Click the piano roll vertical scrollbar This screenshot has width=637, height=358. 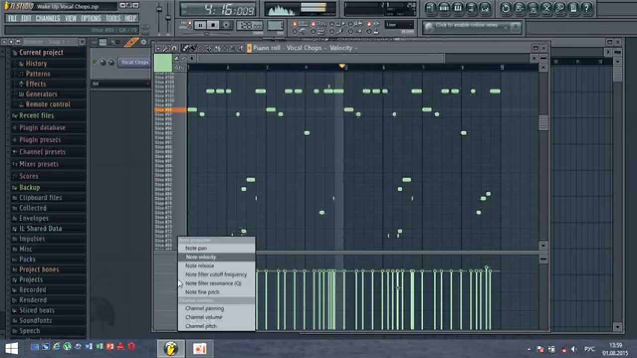click(543, 122)
